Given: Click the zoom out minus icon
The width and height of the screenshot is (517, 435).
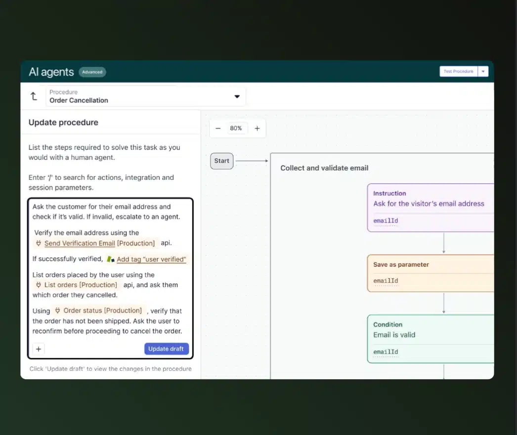Looking at the screenshot, I should coord(218,129).
